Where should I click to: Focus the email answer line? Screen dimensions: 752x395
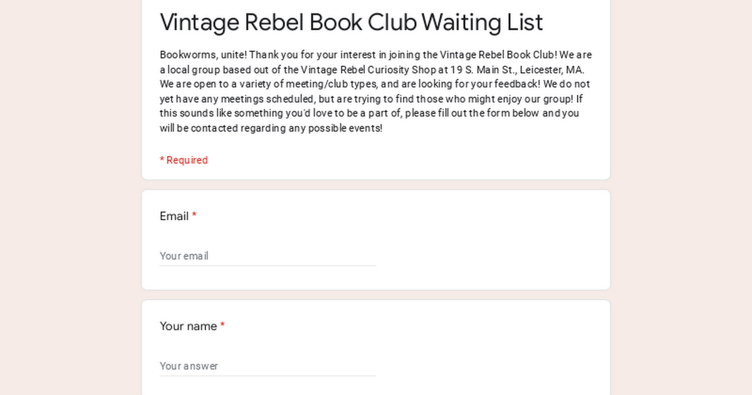point(268,257)
